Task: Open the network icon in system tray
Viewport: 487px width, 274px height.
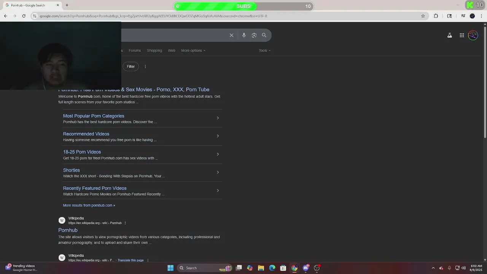Action: tap(457, 268)
